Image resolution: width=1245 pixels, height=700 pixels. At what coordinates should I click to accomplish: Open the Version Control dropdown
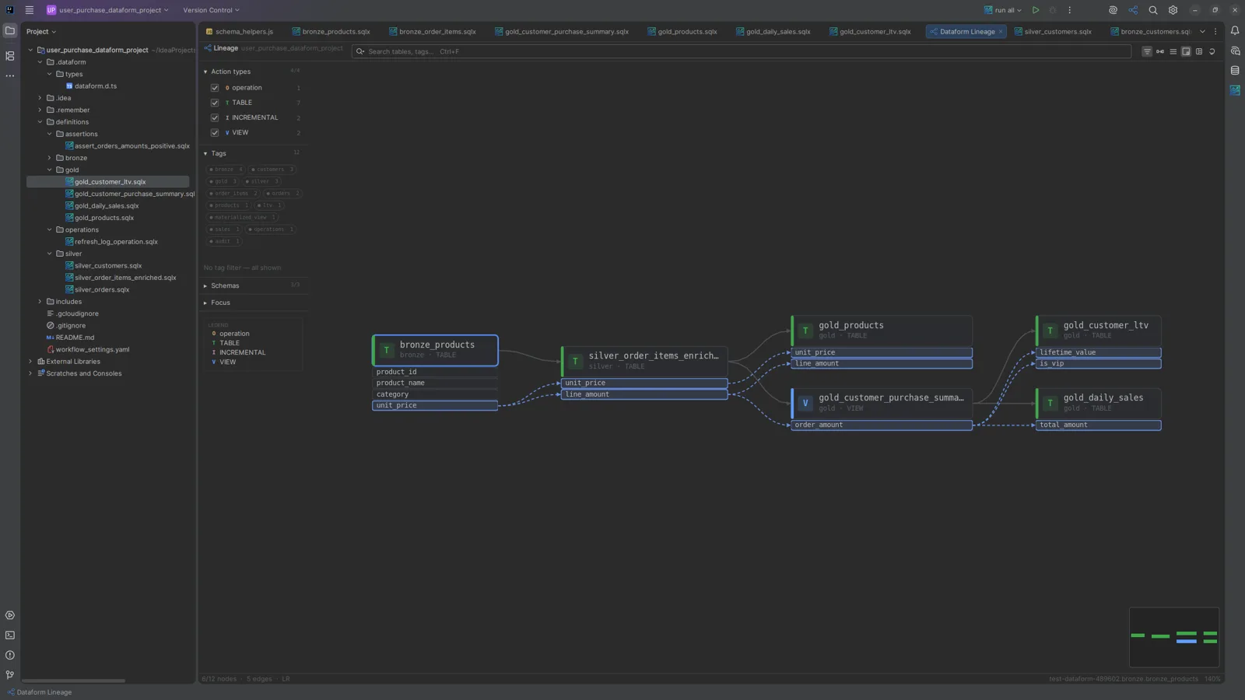[x=211, y=10]
